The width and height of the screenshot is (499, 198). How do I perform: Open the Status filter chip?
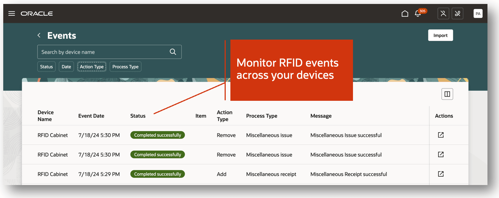click(x=47, y=67)
